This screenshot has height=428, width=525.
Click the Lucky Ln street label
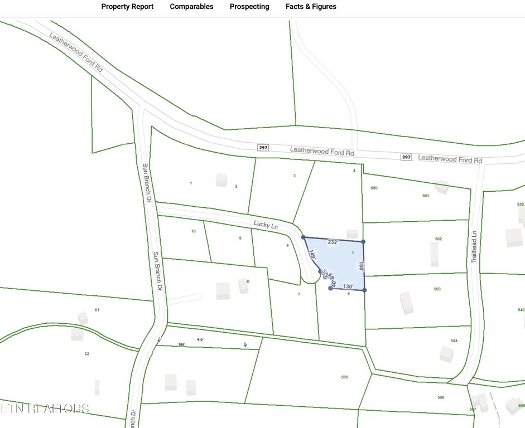click(266, 225)
